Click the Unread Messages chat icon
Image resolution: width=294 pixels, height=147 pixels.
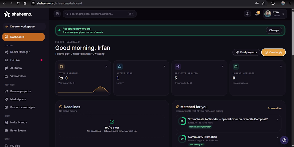(x=236, y=66)
